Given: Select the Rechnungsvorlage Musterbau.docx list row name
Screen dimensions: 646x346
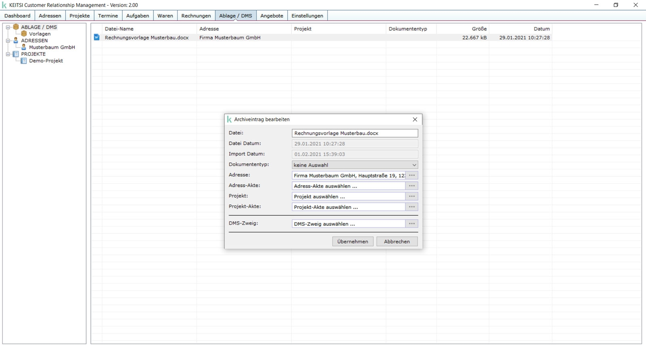Looking at the screenshot, I should click(147, 38).
